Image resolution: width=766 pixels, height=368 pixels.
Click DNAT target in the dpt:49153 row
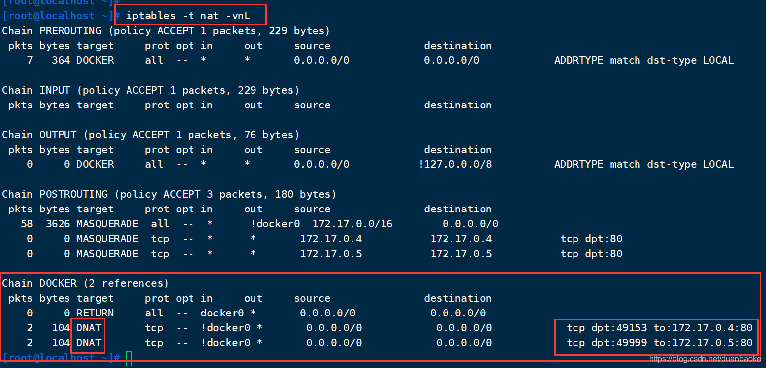click(89, 328)
